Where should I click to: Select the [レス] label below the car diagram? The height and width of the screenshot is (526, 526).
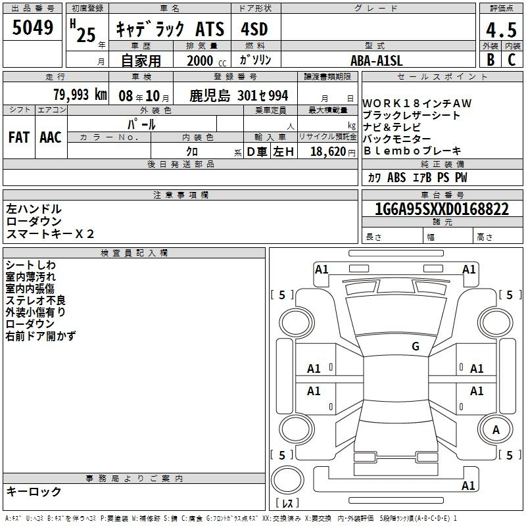(287, 504)
